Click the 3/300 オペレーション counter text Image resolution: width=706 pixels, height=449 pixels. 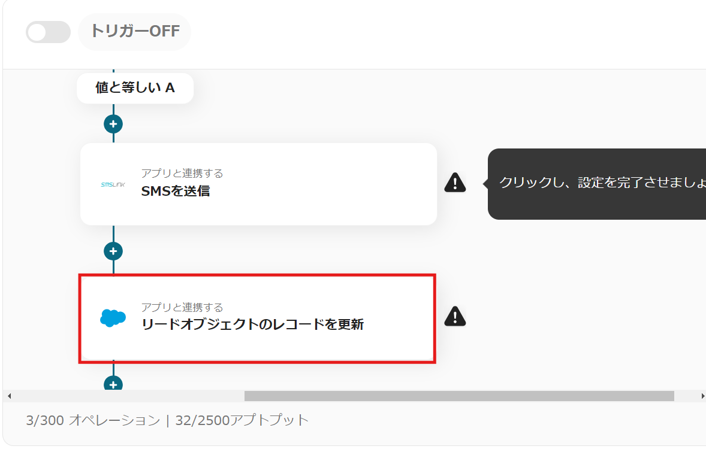click(x=93, y=420)
